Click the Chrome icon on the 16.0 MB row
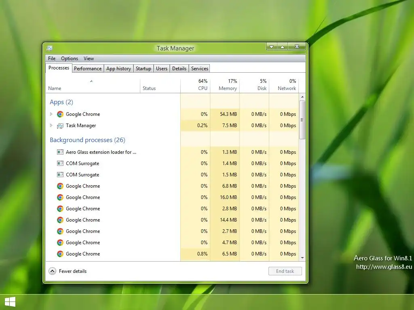This screenshot has height=310, width=414. [60, 197]
